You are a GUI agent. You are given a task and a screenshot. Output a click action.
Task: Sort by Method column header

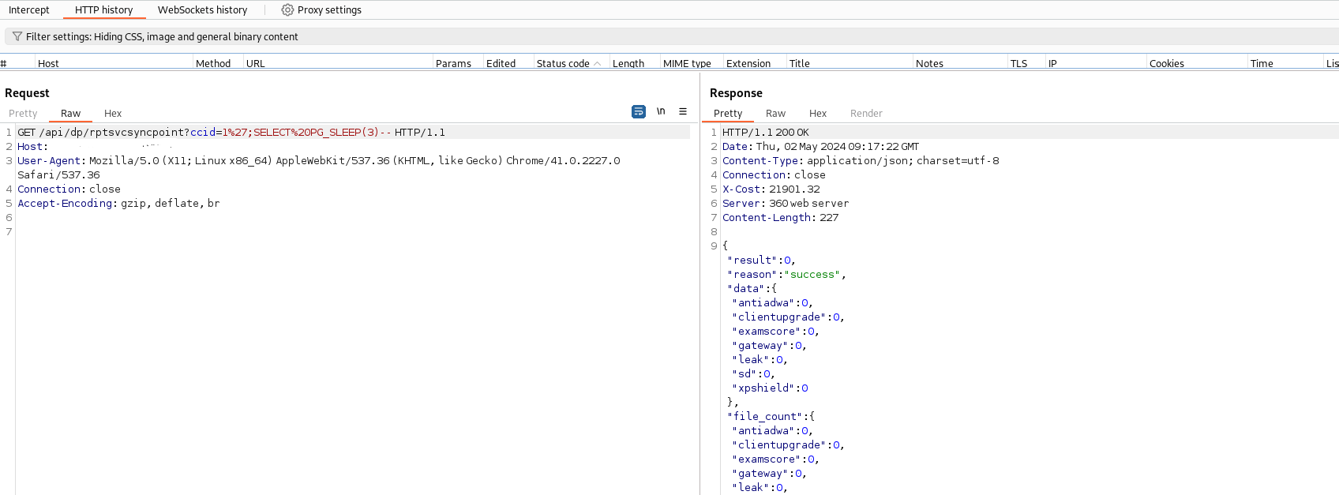[213, 63]
